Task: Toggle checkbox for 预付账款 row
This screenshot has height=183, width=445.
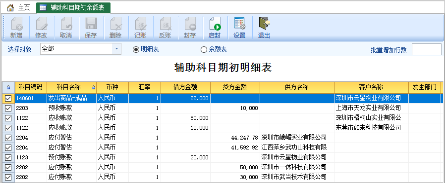Action: click(x=8, y=157)
